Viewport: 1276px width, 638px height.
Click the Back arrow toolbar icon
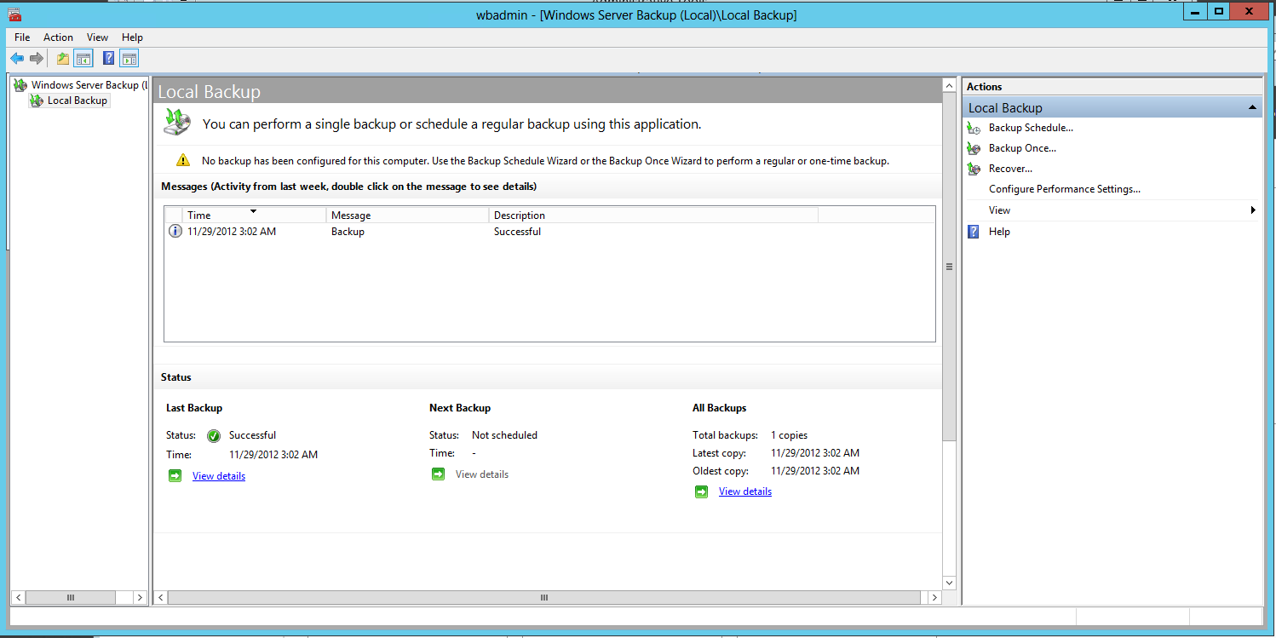[x=17, y=59]
